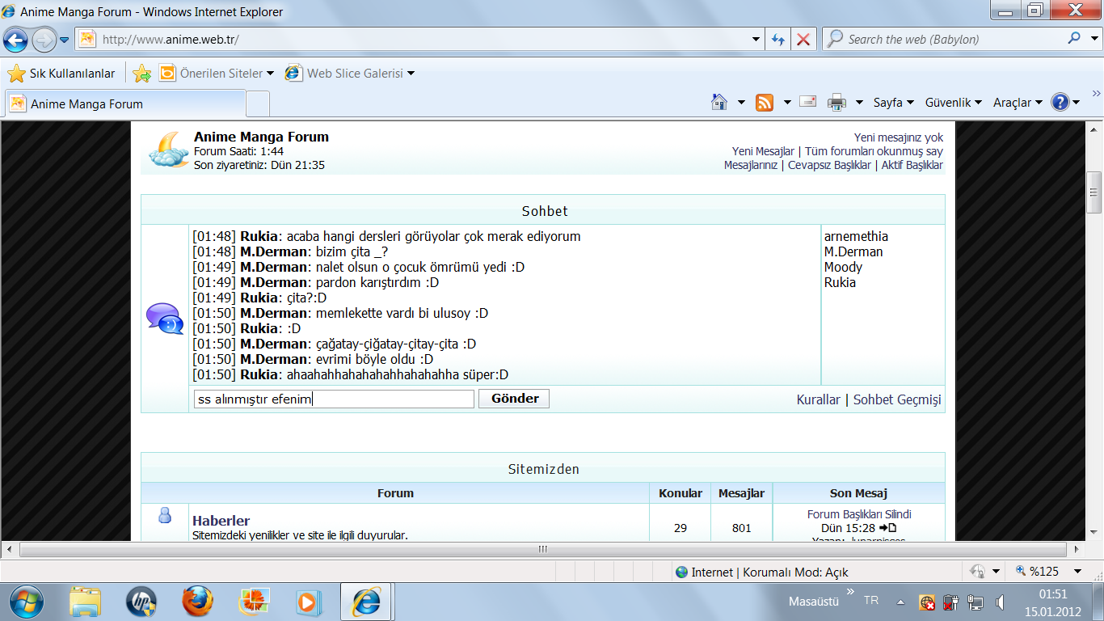
Task: Show hidden tray icons arrow
Action: (900, 602)
